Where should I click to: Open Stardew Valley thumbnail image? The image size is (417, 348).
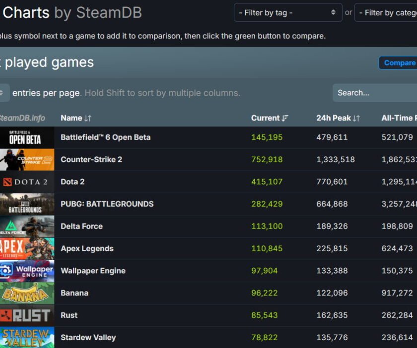click(27, 338)
